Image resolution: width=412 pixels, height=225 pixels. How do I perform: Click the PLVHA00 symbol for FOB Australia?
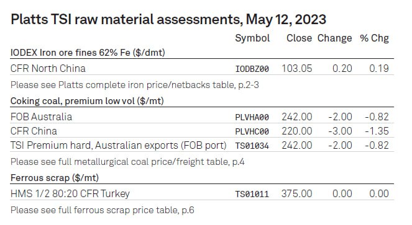(x=252, y=117)
